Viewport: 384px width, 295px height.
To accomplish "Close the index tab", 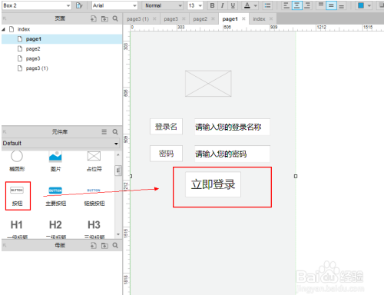I will pyautogui.click(x=271, y=18).
